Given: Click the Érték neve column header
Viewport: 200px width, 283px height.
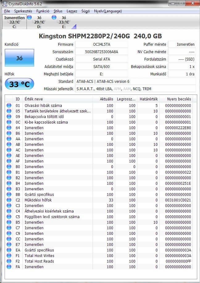Looking at the screenshot, I should (58, 99).
